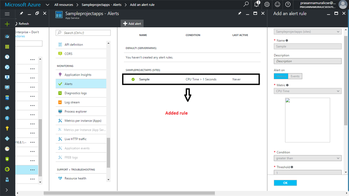Click the metric chart preview image
Image resolution: width=349 pixels, height=196 pixels.
click(x=308, y=120)
